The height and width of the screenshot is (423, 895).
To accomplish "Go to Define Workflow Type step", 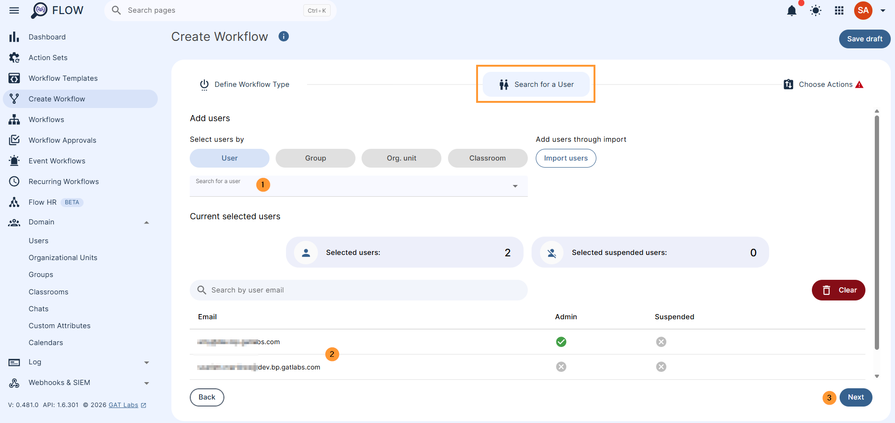I will [245, 85].
